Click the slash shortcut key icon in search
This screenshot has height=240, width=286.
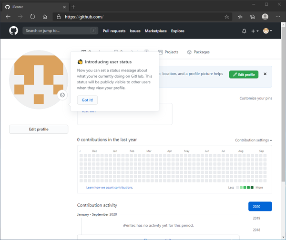click(93, 30)
